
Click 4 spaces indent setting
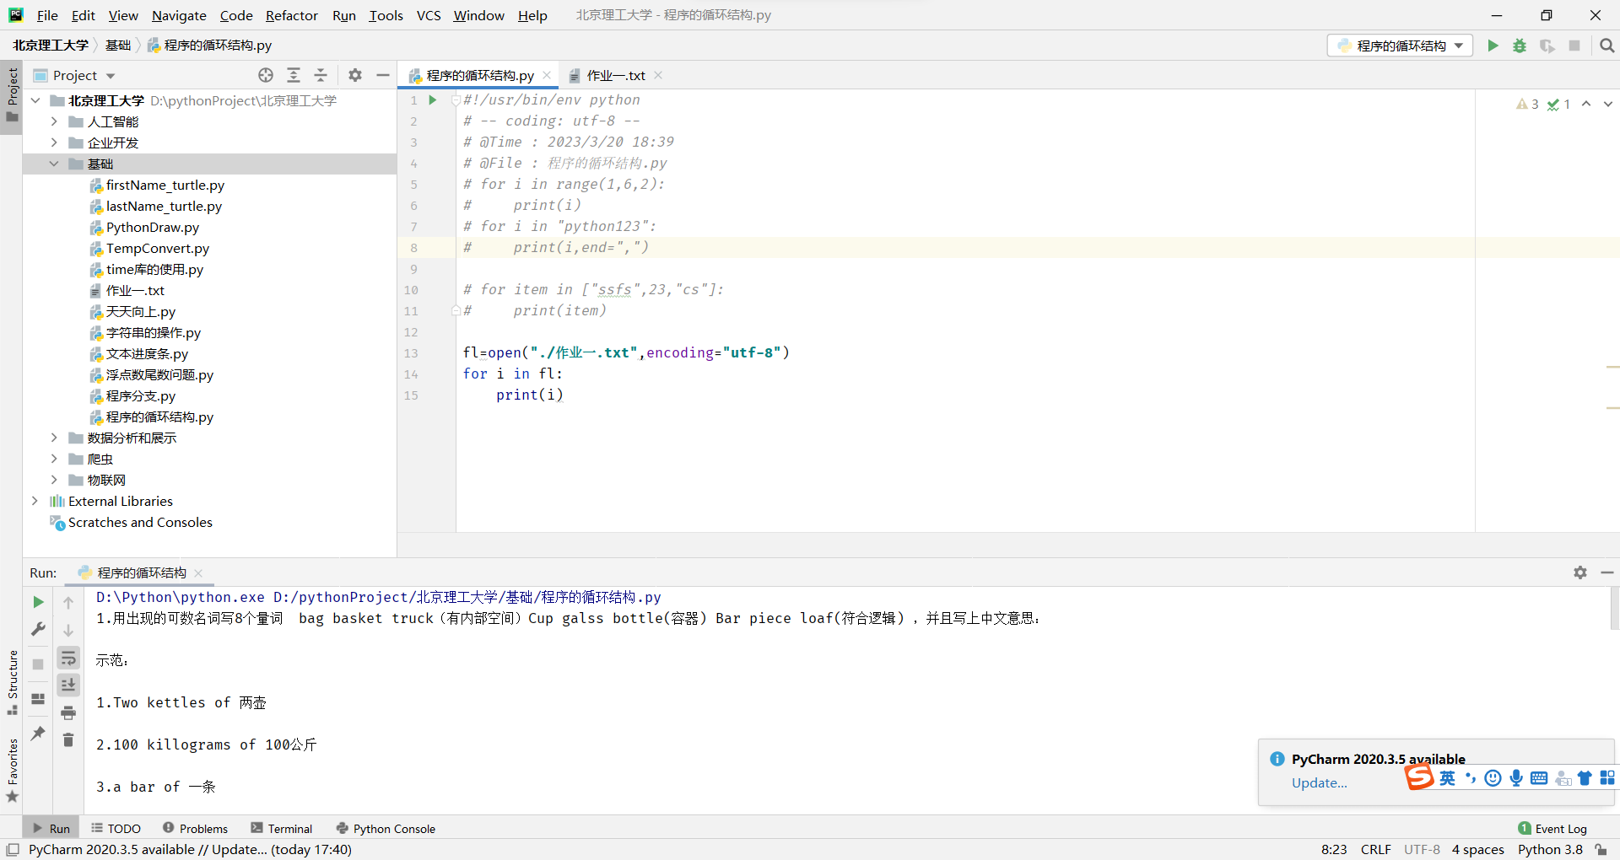pyautogui.click(x=1477, y=850)
